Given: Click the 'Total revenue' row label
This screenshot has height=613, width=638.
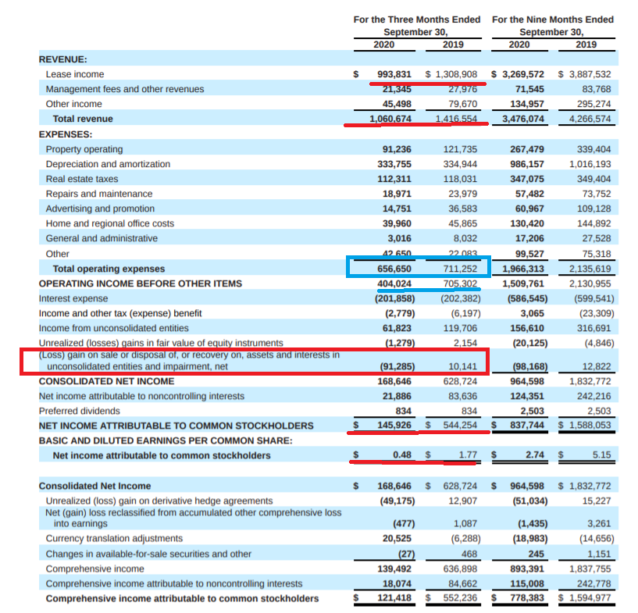Looking at the screenshot, I should click(83, 119).
